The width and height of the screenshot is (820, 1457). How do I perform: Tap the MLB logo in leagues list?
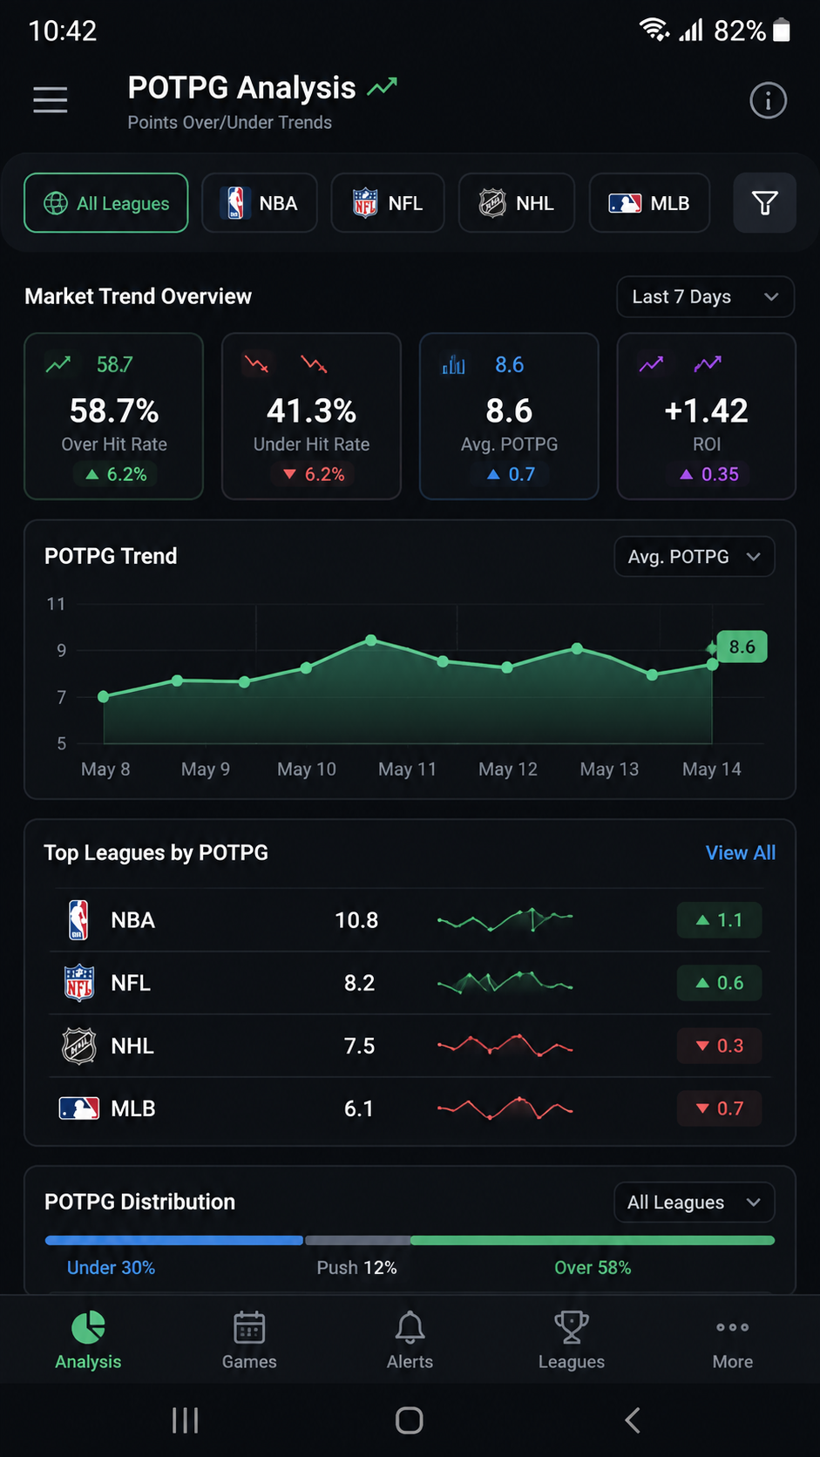point(79,1108)
